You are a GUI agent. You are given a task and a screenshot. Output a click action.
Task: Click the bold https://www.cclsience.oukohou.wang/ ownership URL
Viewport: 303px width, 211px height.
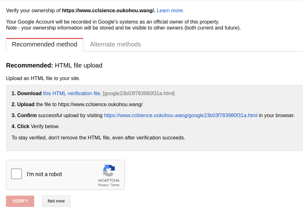click(x=108, y=10)
